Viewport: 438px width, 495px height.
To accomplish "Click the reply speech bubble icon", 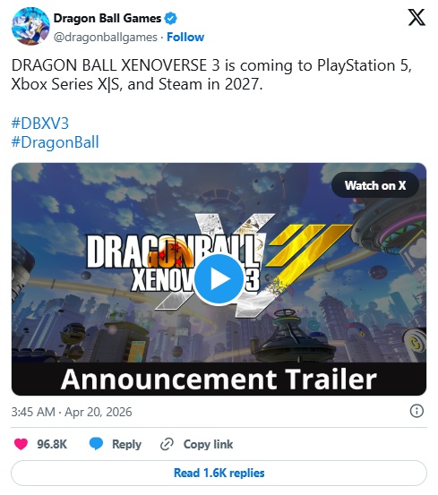I will (96, 444).
